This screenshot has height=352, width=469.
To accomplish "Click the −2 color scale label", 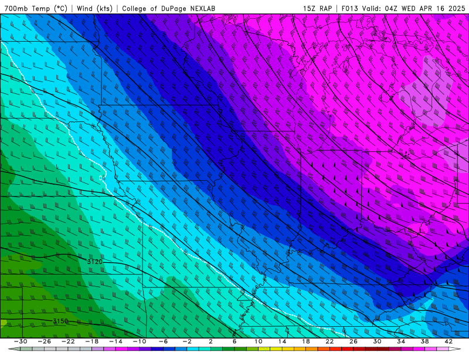I will (x=187, y=341).
